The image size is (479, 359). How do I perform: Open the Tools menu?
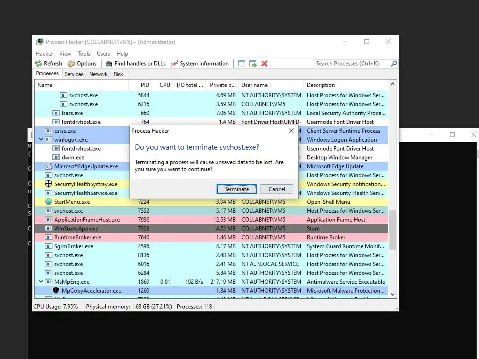coord(84,54)
